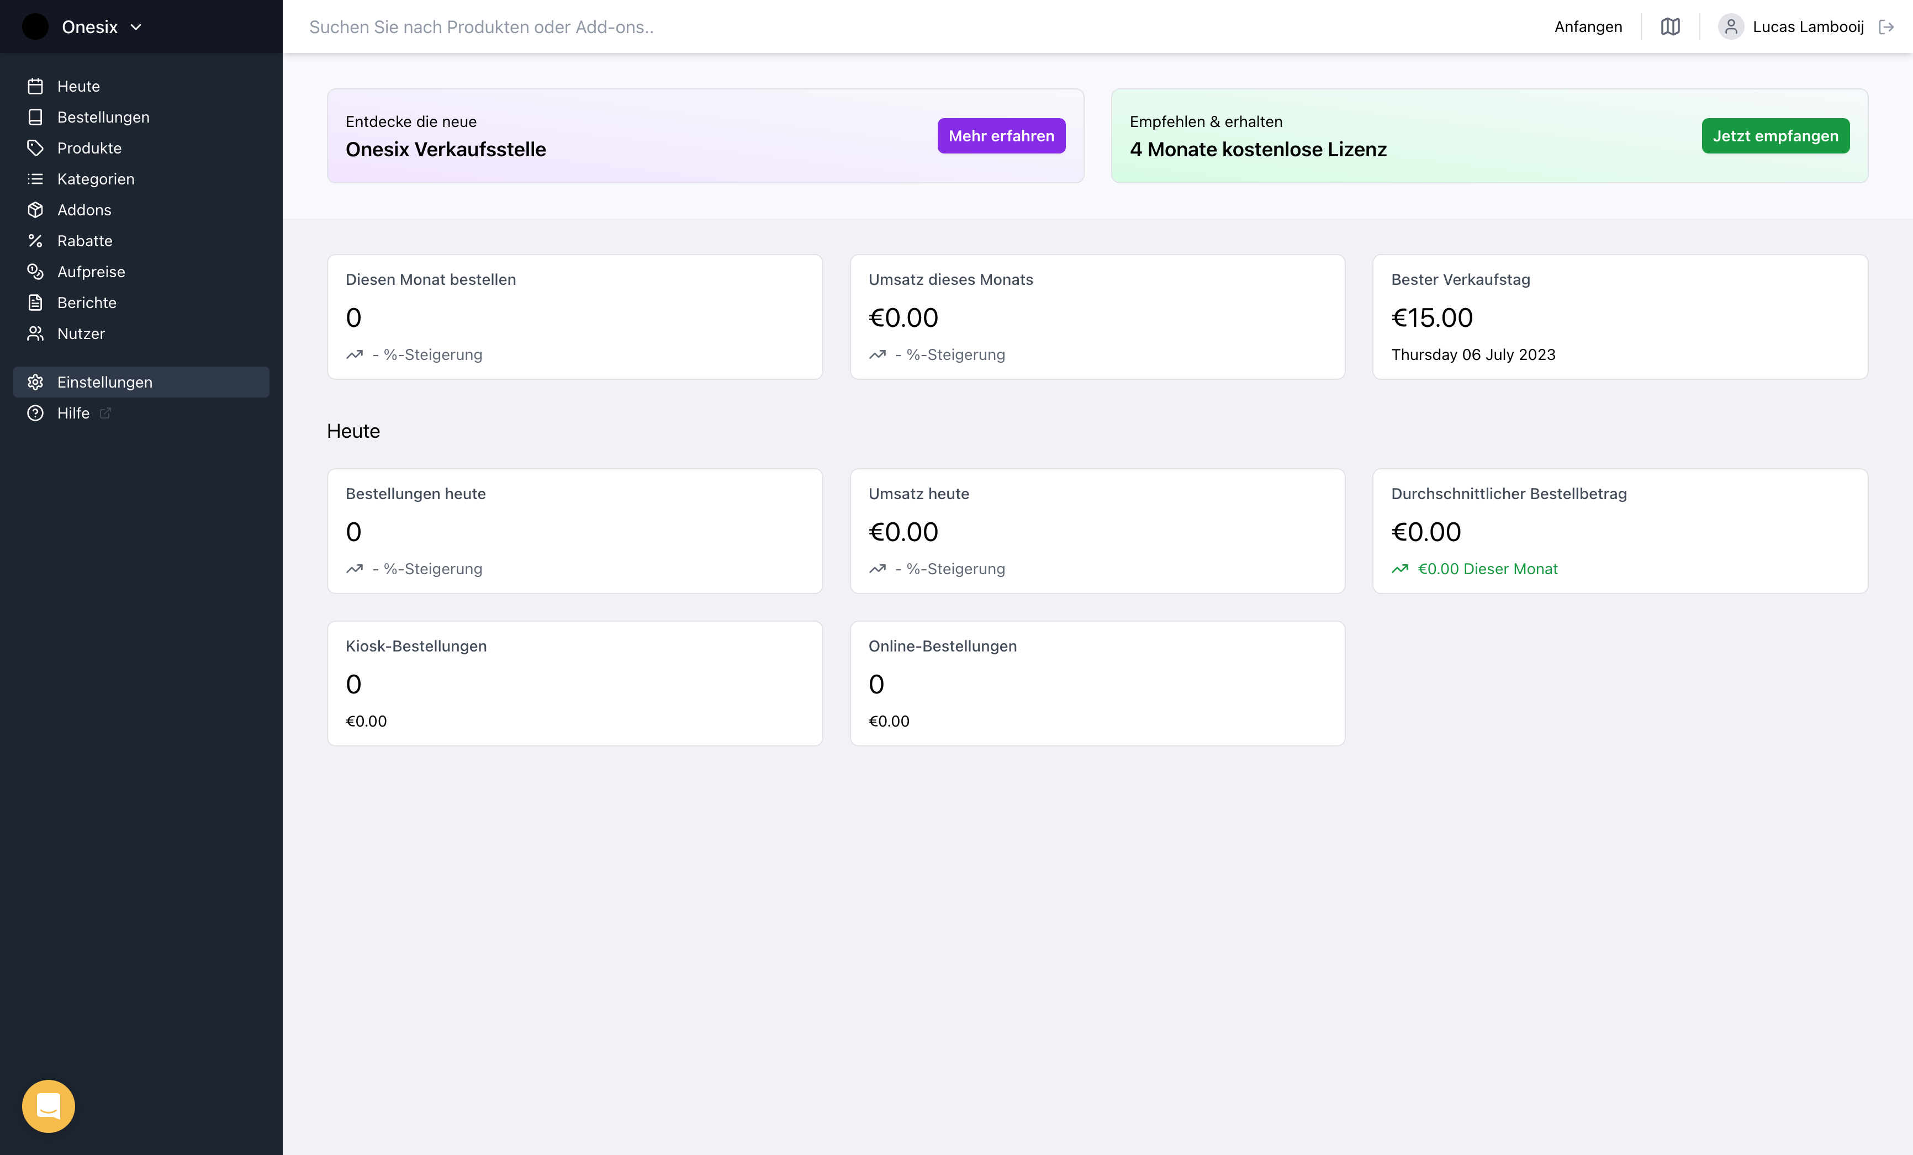Click green trend icon in Durchschnittlicher Bestellbetrag card
1913x1155 pixels.
1400,569
